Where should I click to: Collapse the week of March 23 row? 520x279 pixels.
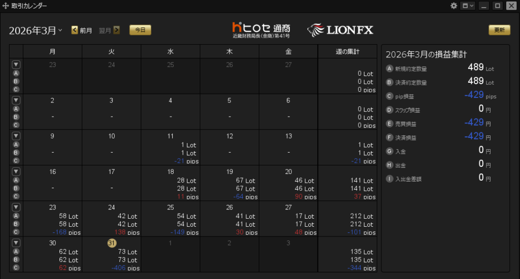pyautogui.click(x=16, y=207)
